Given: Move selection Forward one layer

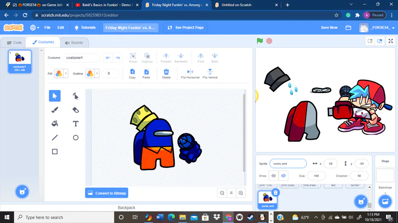Looking at the screenshot, I should point(166,58).
